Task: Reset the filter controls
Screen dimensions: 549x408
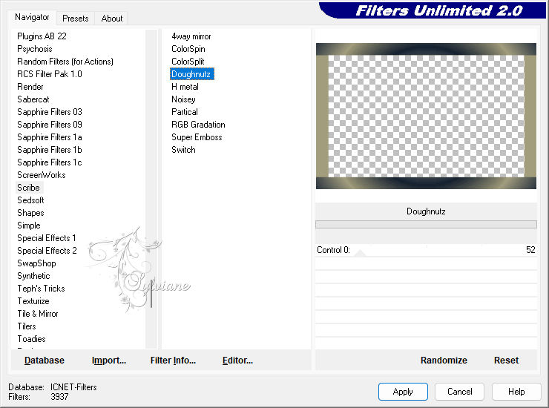Action: point(506,360)
